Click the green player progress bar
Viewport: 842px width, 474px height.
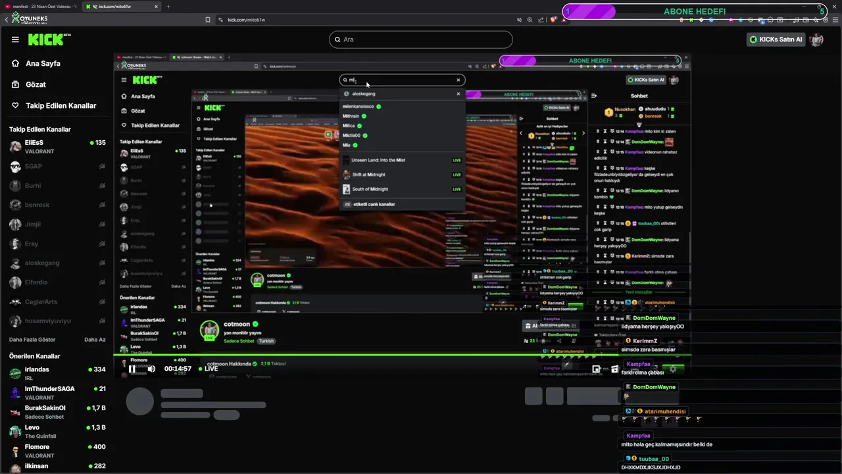pyautogui.click(x=402, y=356)
